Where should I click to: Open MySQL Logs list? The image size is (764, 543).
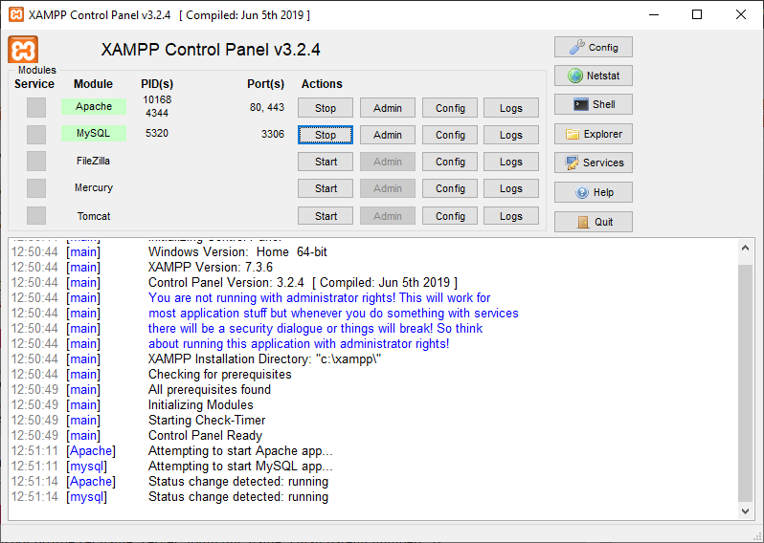pos(510,135)
